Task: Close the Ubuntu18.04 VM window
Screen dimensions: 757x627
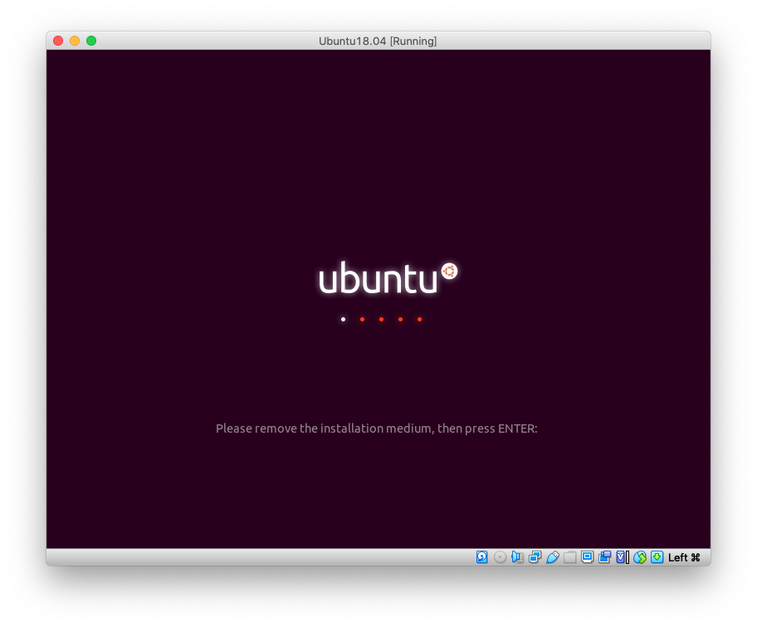Action: click(58, 41)
